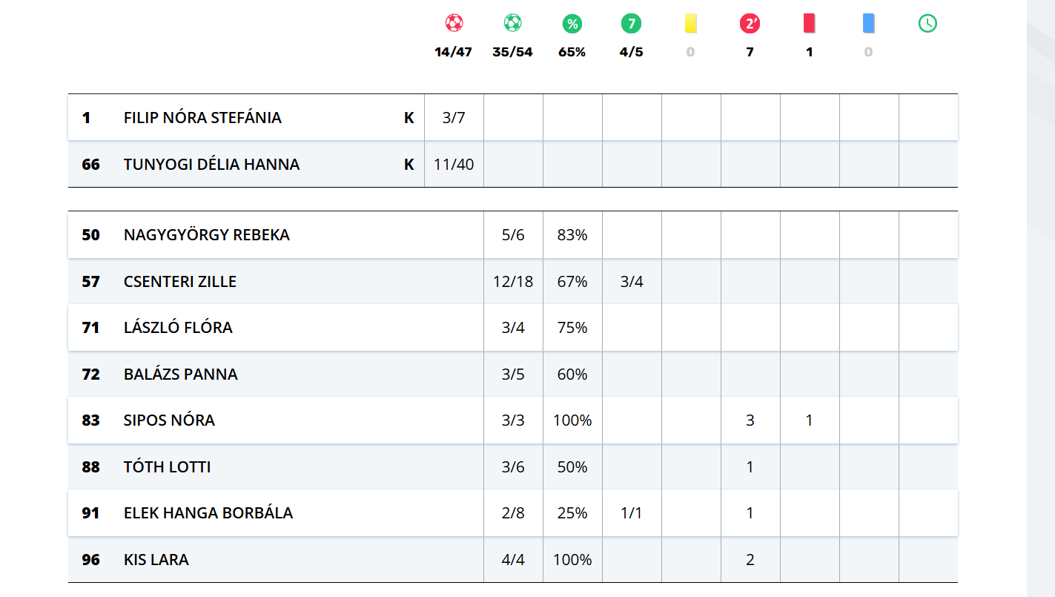Select Elek Hanga Borbála

pyautogui.click(x=208, y=513)
